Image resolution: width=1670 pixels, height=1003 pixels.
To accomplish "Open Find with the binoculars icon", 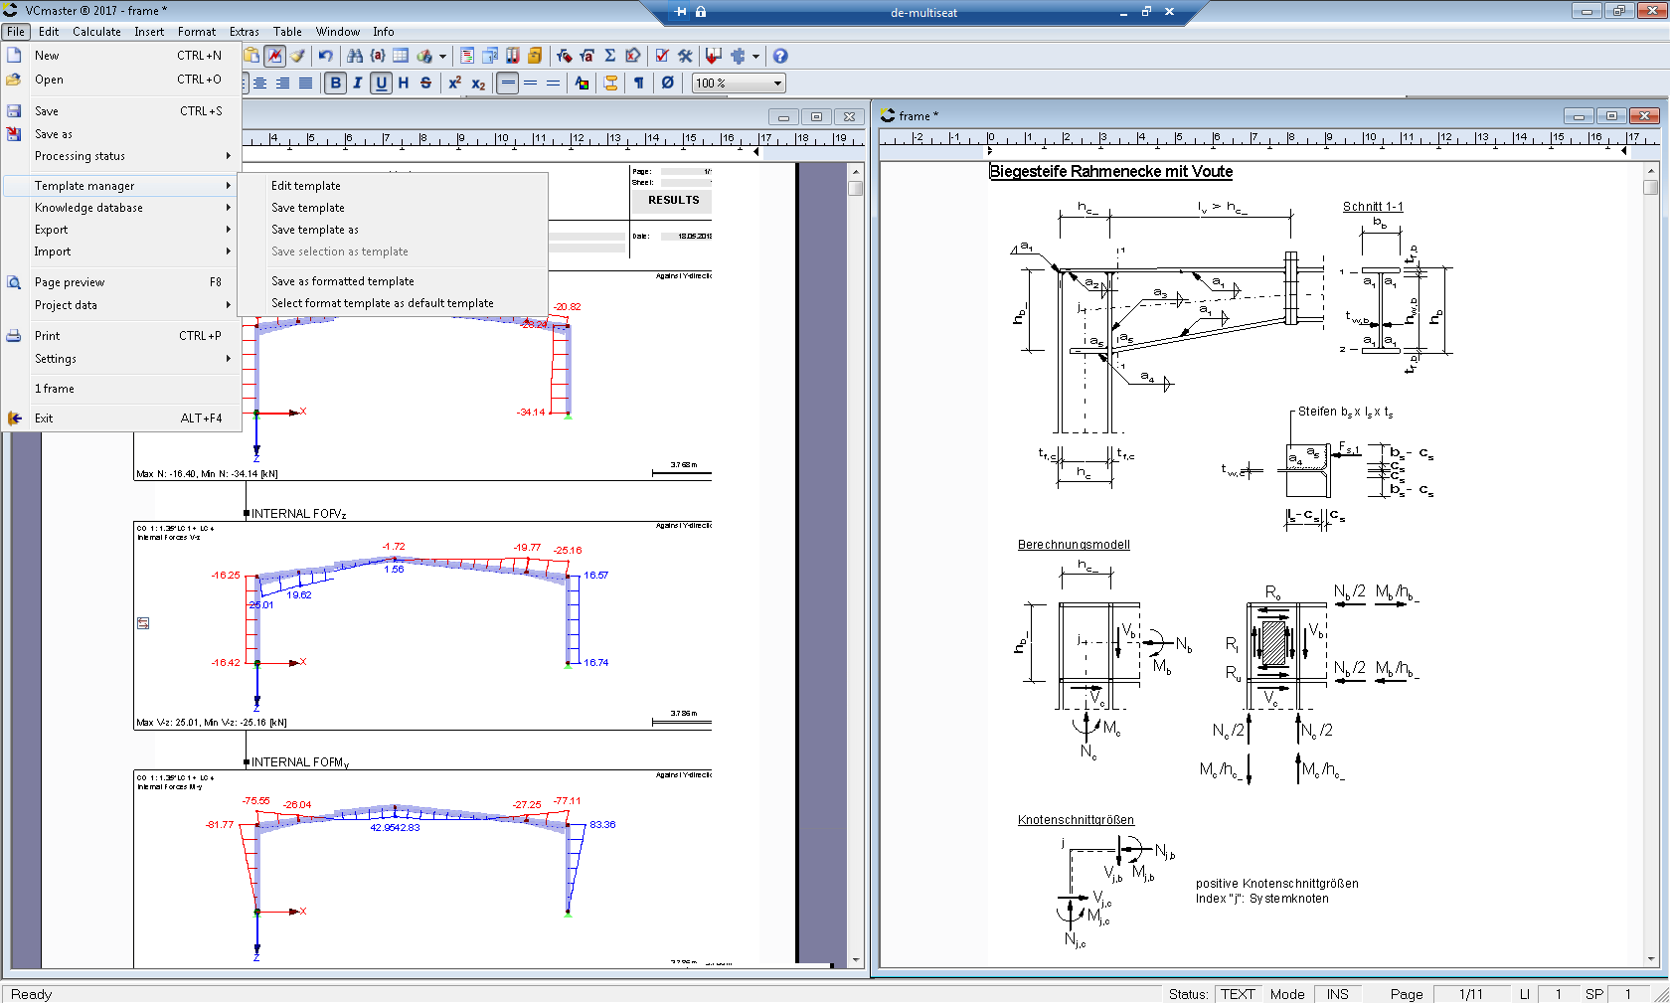I will tap(354, 56).
